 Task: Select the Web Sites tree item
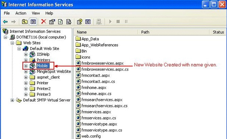(x=32, y=43)
